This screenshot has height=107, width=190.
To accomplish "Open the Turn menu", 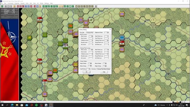I will 5,3.
